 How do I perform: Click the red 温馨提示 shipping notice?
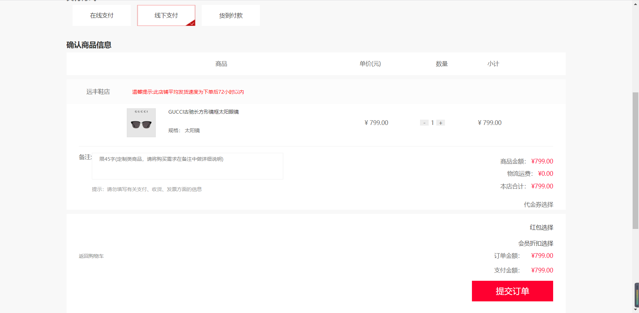[188, 92]
